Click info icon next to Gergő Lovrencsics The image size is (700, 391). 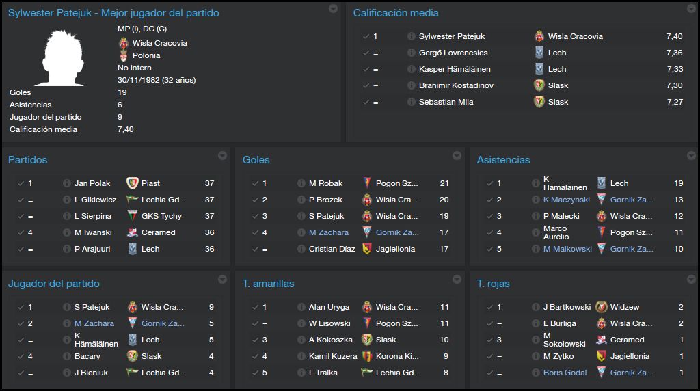[x=411, y=53]
